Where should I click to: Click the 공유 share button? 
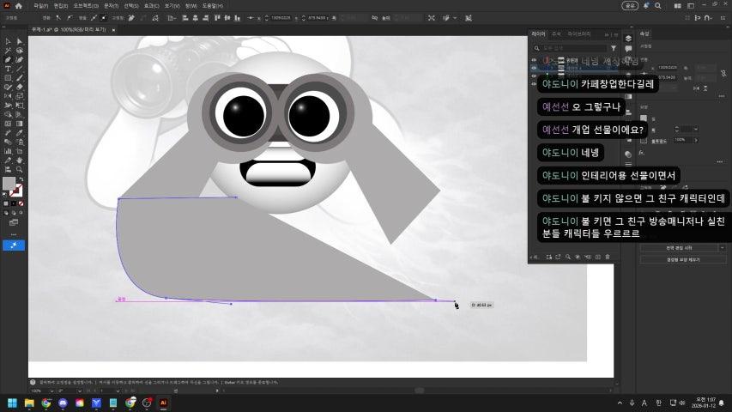tap(631, 6)
